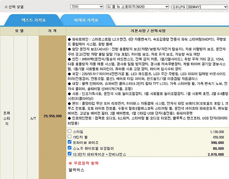Open the 기아 manufacturer dropdown

[x=86, y=7]
